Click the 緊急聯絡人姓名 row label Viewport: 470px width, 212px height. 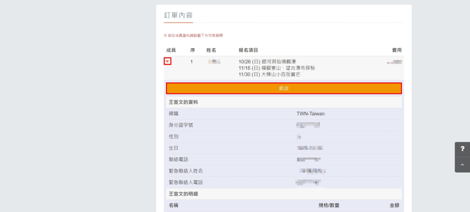(x=186, y=171)
